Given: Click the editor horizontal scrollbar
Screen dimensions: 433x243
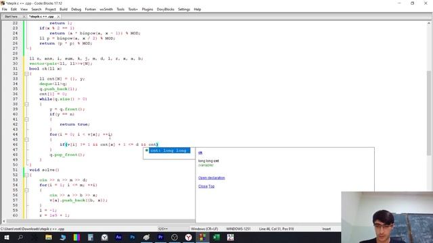Looking at the screenshot, I should 101,221.
